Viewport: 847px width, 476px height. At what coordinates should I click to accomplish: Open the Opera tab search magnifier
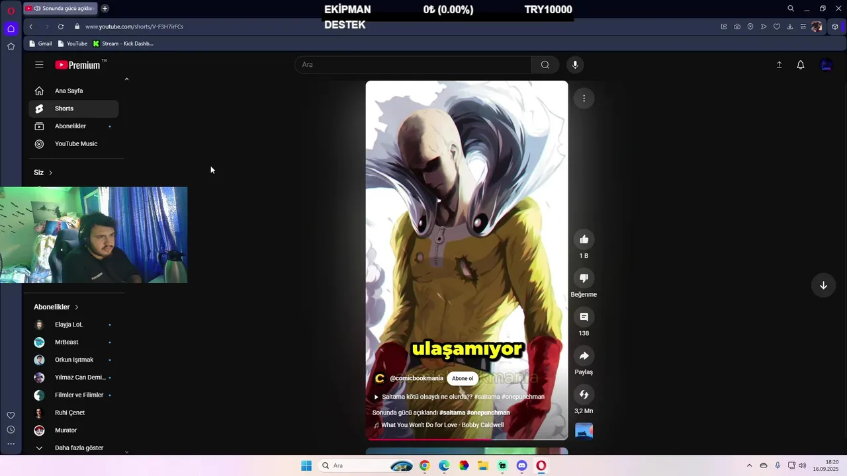pos(791,9)
